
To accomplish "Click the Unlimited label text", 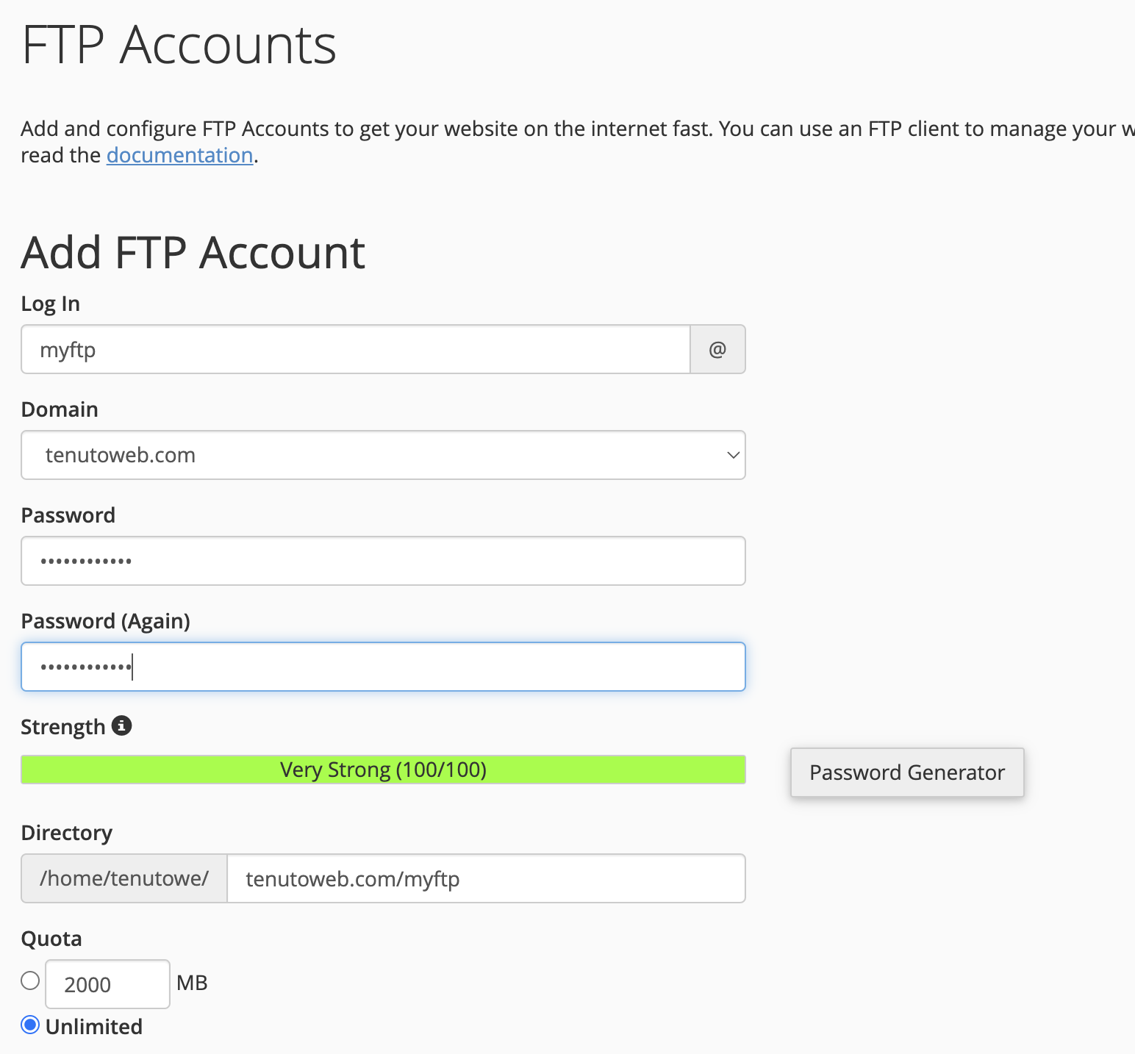I will 93,1025.
